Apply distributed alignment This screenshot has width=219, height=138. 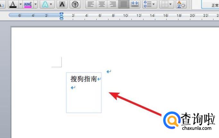click(x=135, y=4)
